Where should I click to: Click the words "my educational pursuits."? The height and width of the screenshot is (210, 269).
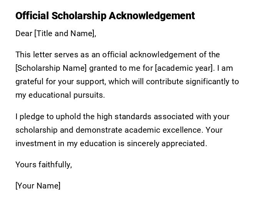tap(60, 95)
